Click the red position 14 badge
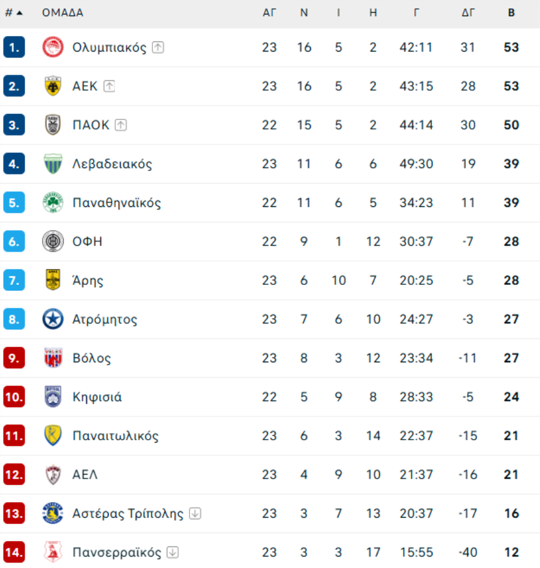Viewport: 540px width, 568px height. tap(14, 552)
